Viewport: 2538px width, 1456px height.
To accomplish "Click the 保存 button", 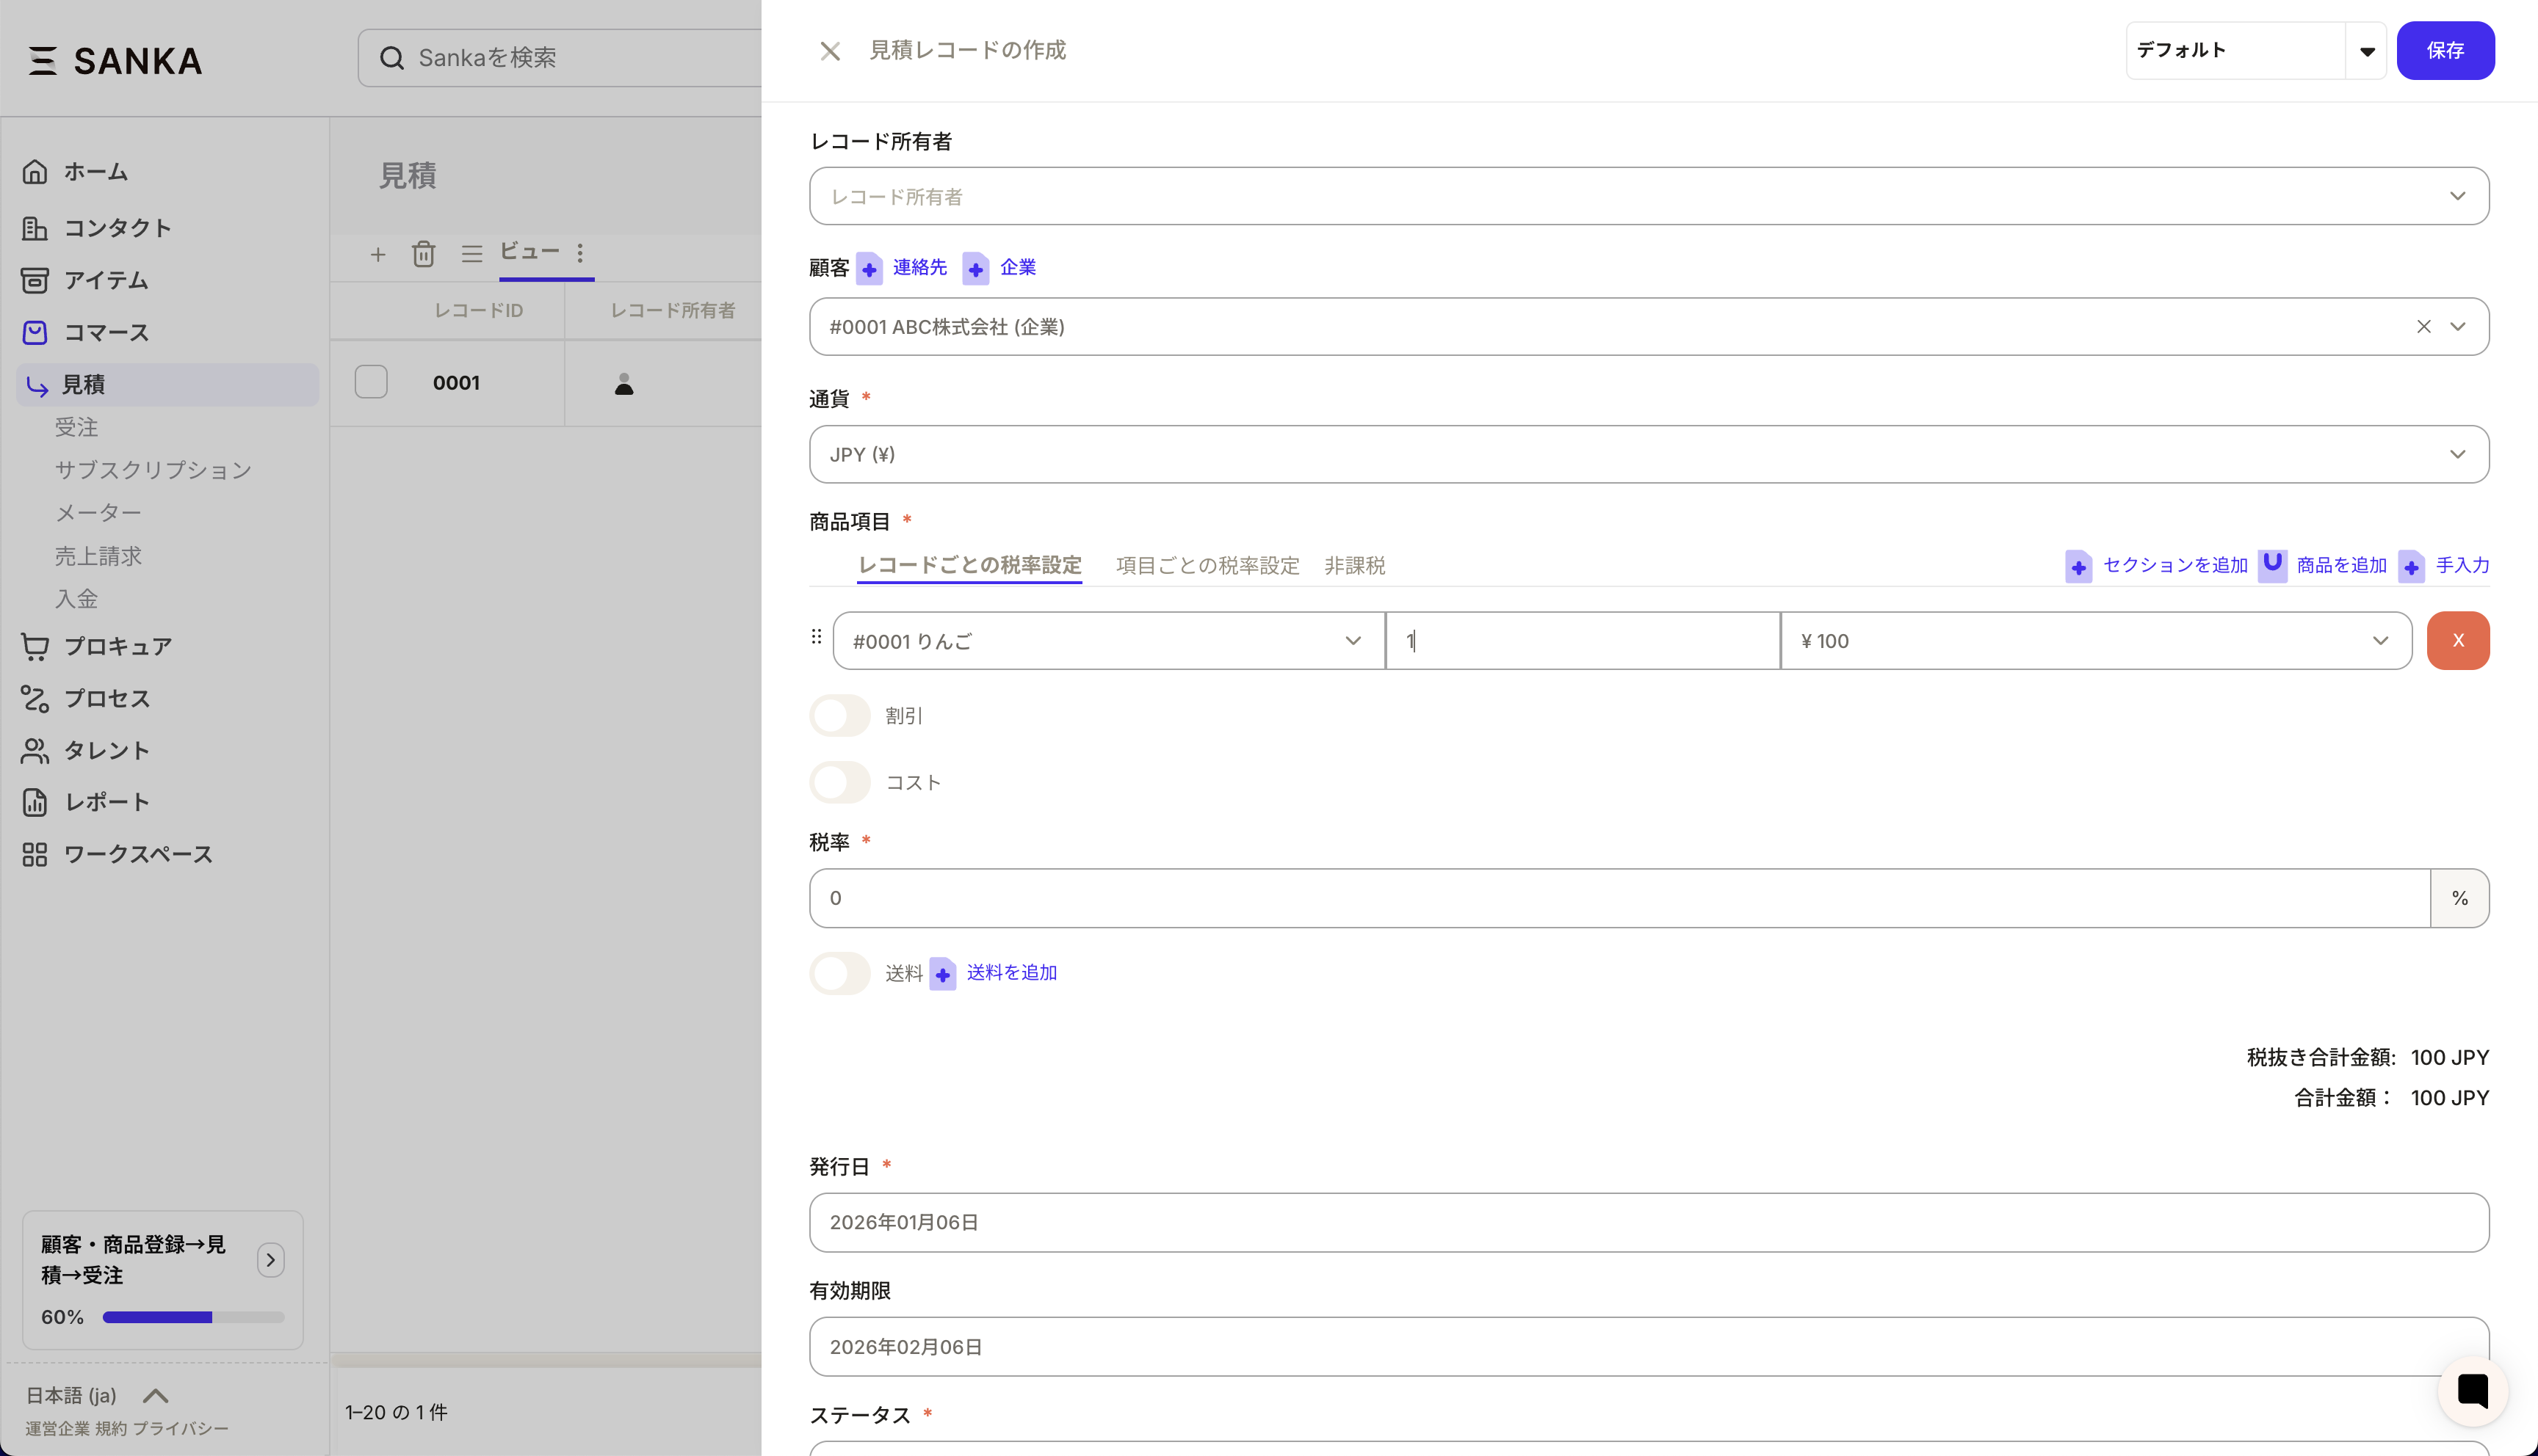I will pos(2444,51).
